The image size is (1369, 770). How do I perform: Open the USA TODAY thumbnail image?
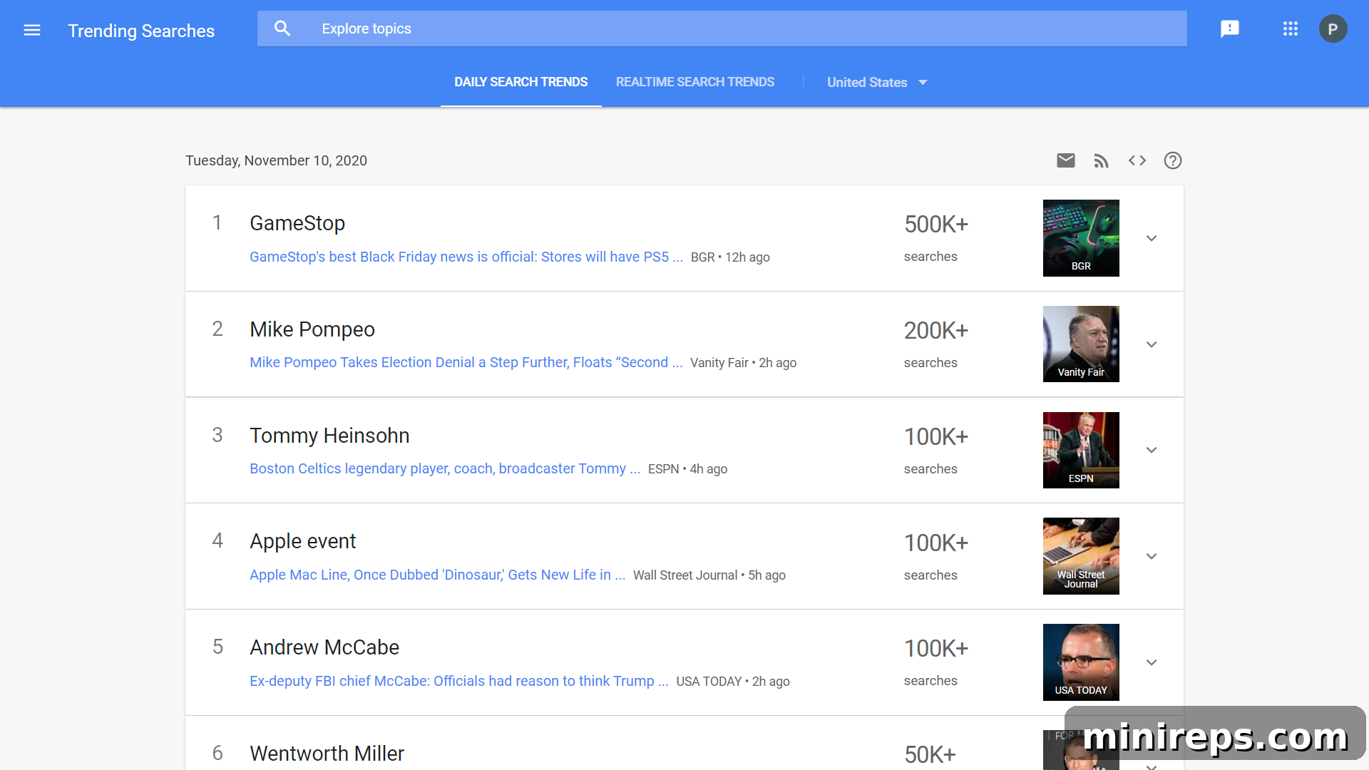click(x=1081, y=662)
